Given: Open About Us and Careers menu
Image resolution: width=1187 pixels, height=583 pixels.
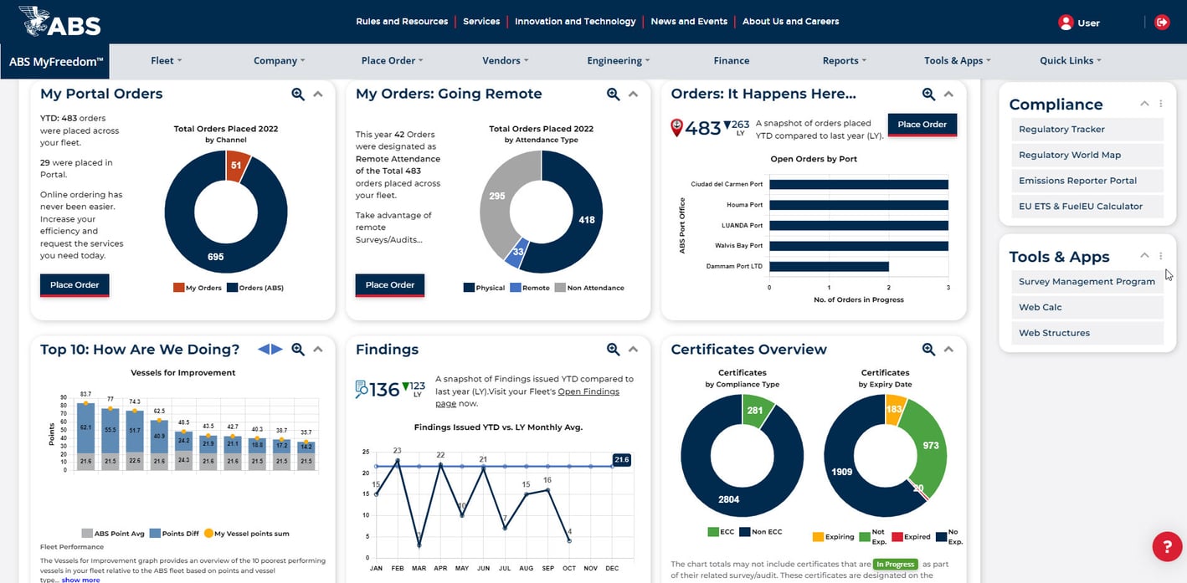Looking at the screenshot, I should point(790,22).
